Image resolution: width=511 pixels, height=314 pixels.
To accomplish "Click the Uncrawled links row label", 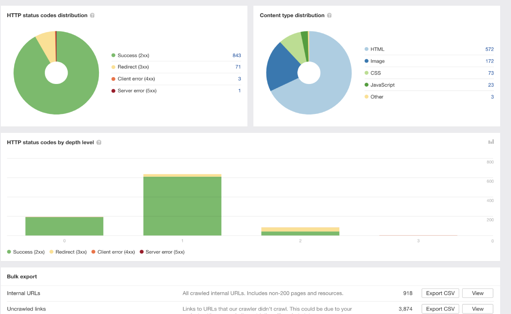I will click(x=27, y=309).
